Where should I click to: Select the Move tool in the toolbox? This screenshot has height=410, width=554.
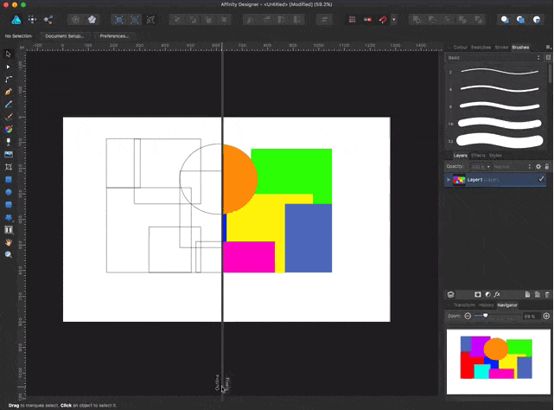pos(9,54)
